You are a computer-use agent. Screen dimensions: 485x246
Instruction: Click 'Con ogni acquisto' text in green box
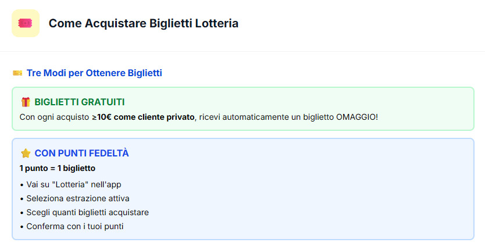tap(55, 117)
